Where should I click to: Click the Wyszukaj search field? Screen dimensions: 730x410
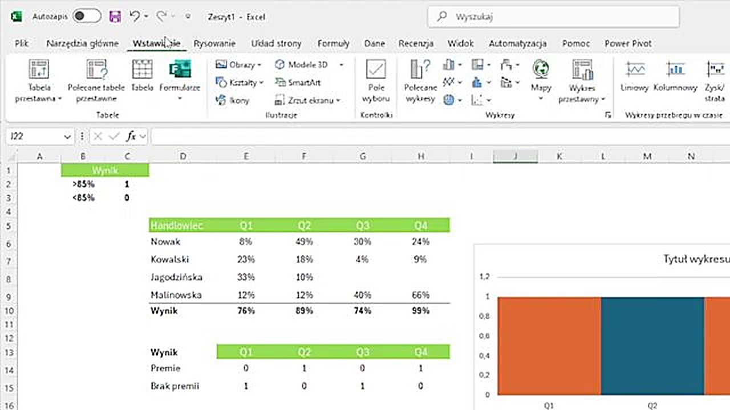(553, 17)
